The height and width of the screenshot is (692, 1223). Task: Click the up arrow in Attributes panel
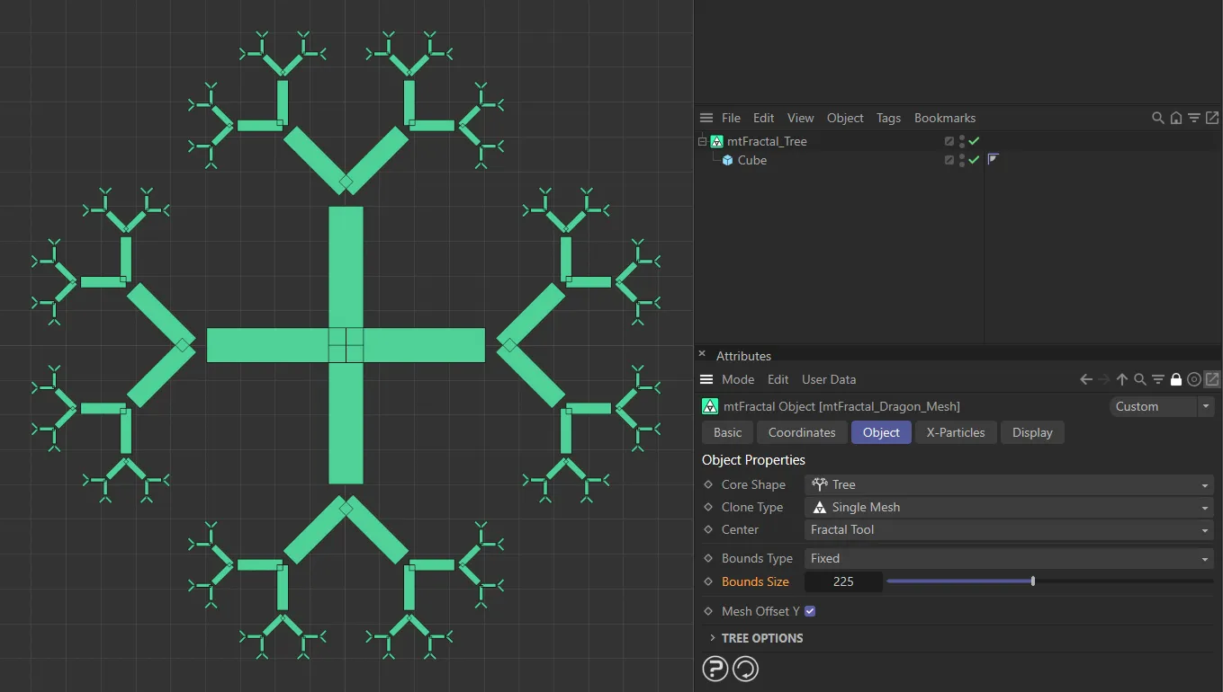click(x=1122, y=379)
